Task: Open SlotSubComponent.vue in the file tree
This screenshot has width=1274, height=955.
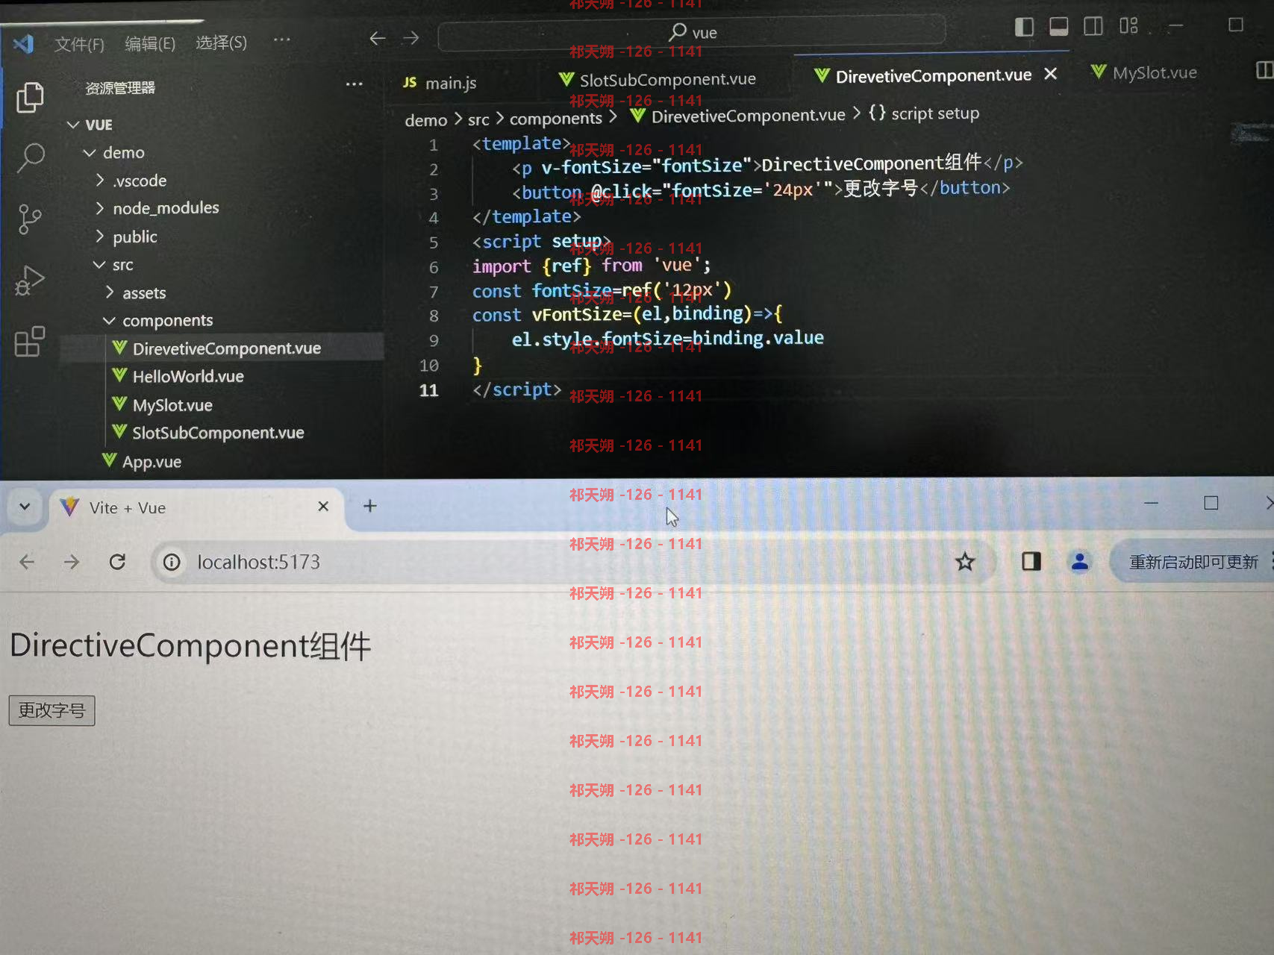Action: pos(209,433)
